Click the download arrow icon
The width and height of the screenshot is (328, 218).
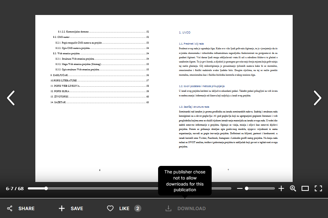click(168, 208)
